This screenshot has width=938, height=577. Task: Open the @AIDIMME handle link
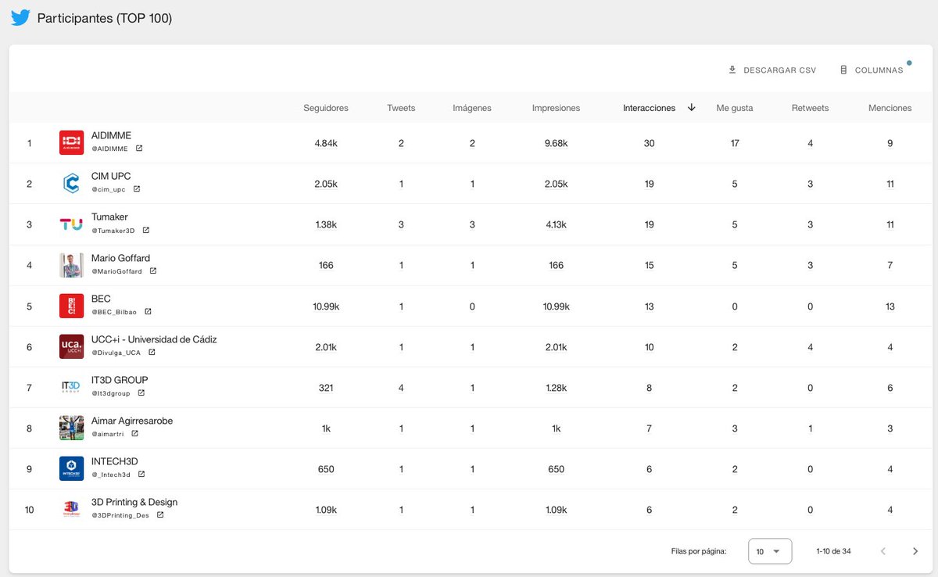pos(111,148)
